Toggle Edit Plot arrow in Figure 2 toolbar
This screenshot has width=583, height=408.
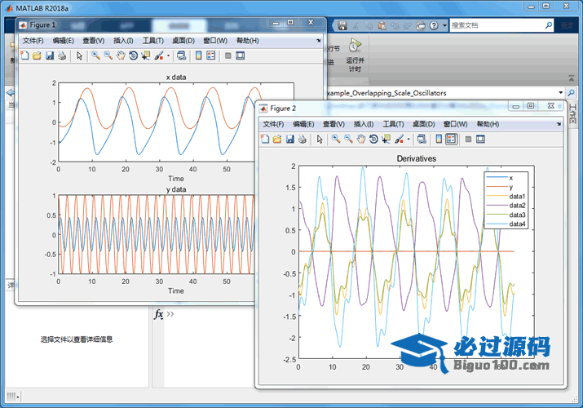tap(320, 139)
